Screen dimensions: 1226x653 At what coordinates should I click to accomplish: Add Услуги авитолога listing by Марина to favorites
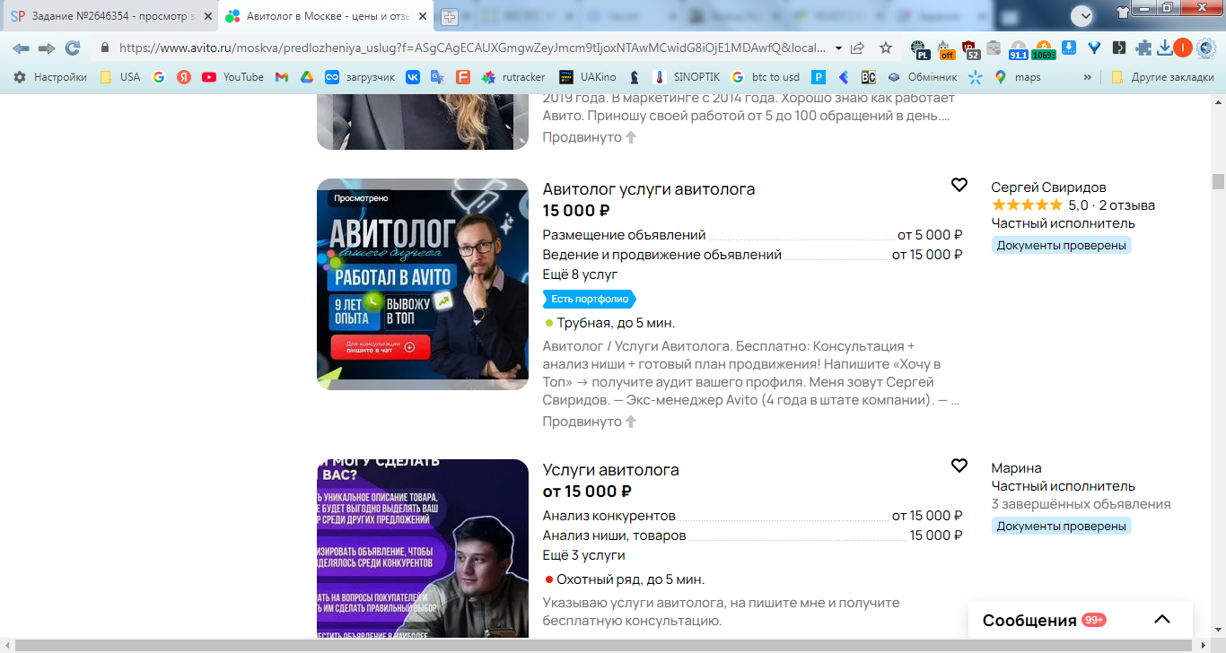(959, 466)
